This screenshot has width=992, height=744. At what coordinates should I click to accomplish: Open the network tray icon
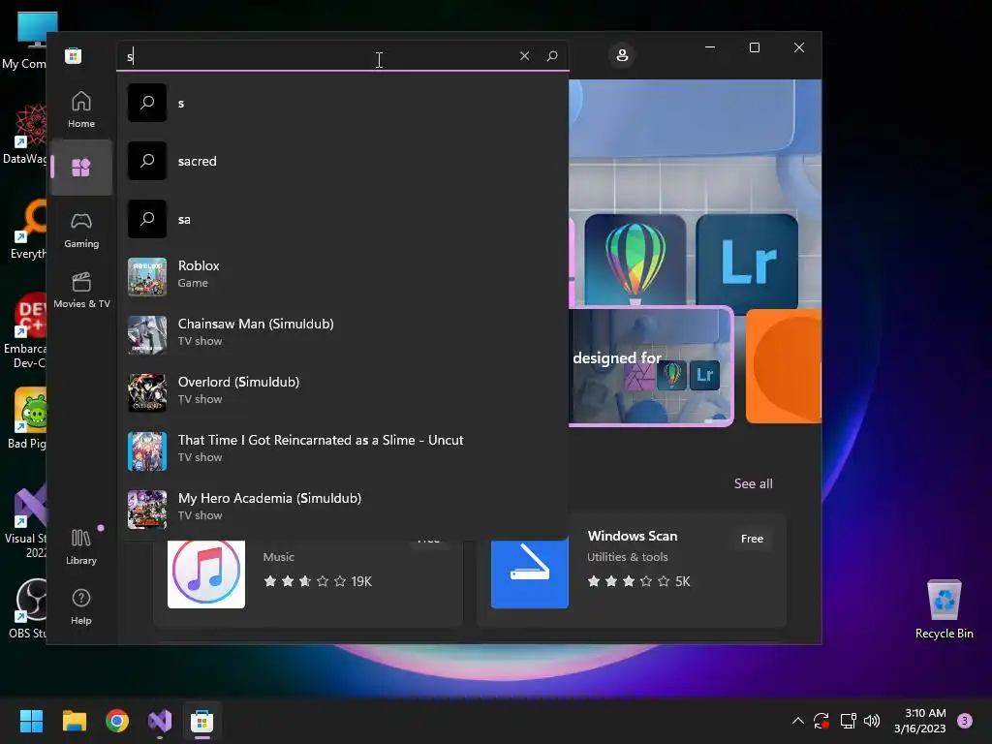(848, 721)
